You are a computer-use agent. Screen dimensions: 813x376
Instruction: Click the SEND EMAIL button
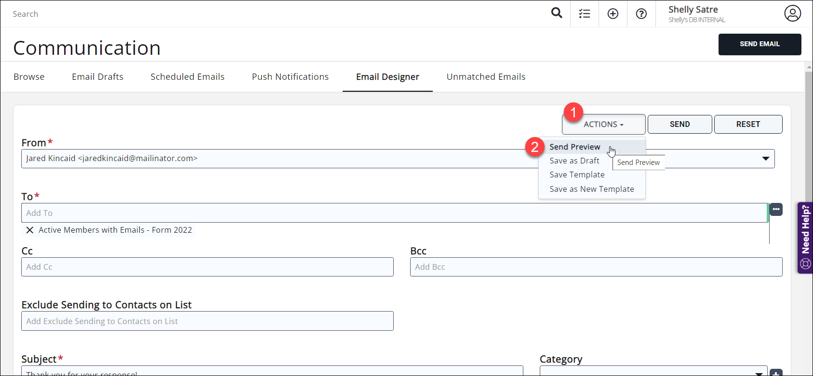click(x=760, y=44)
